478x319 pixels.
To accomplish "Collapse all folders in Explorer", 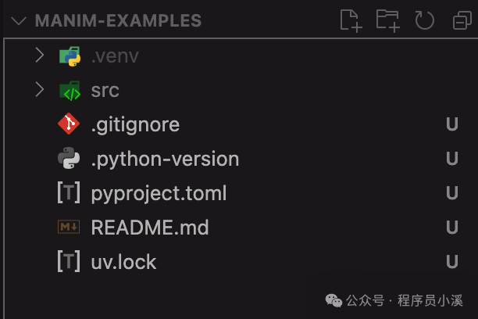I will [x=461, y=20].
